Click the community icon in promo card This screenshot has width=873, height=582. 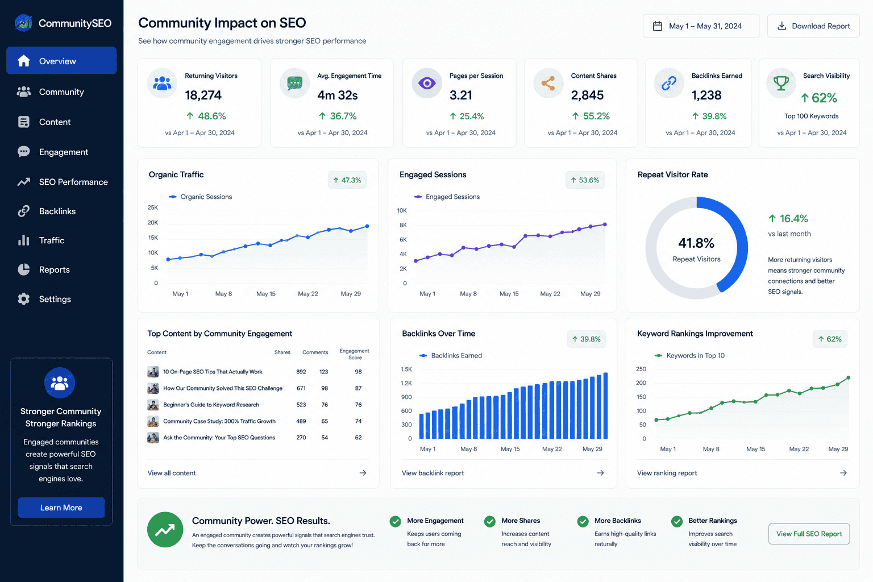point(60,383)
